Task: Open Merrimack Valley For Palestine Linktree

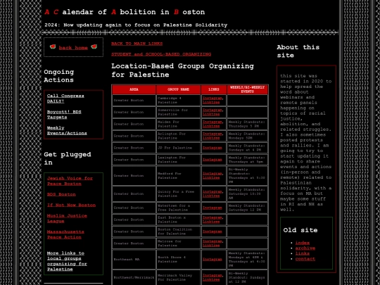Action: tap(211, 279)
